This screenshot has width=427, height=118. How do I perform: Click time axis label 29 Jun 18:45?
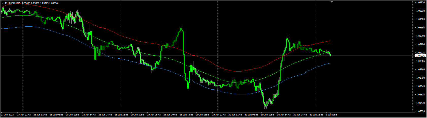point(203,115)
